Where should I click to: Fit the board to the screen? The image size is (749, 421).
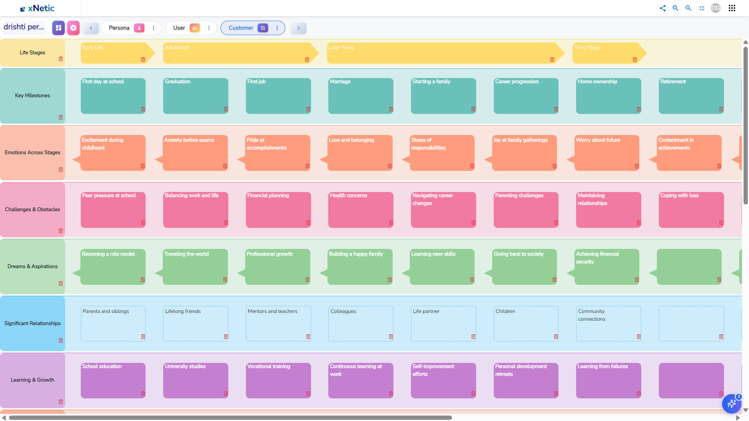coord(702,8)
